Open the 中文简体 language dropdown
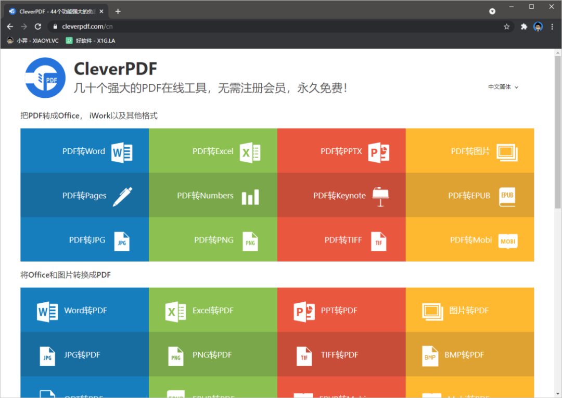This screenshot has height=398, width=562. pyautogui.click(x=503, y=87)
